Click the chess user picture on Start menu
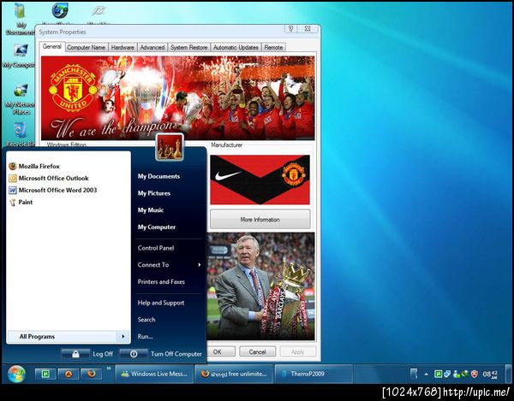This screenshot has width=514, height=401. point(170,147)
